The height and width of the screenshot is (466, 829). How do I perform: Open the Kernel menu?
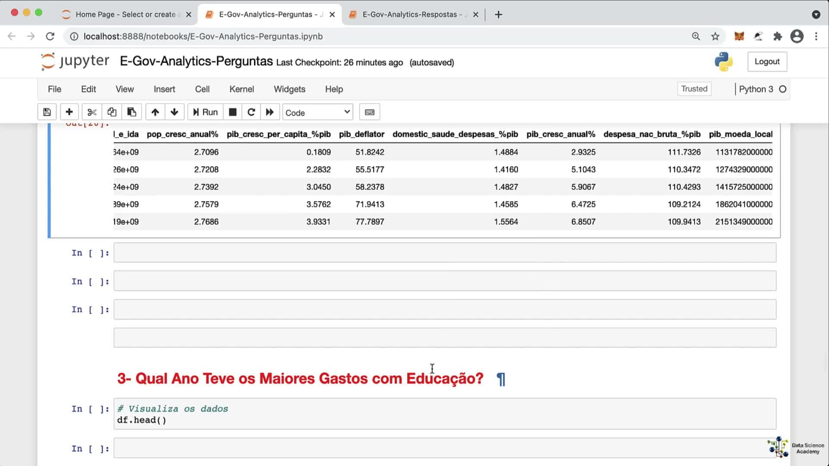[242, 89]
